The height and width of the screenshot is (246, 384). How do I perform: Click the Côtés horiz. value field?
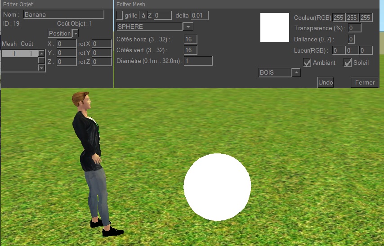pyautogui.click(x=191, y=39)
